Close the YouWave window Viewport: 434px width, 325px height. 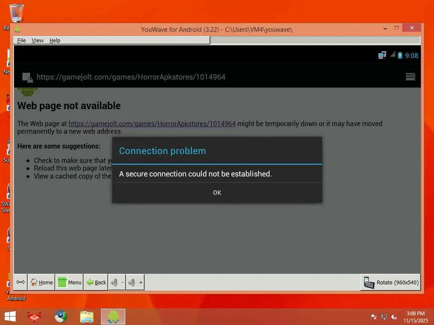412,28
